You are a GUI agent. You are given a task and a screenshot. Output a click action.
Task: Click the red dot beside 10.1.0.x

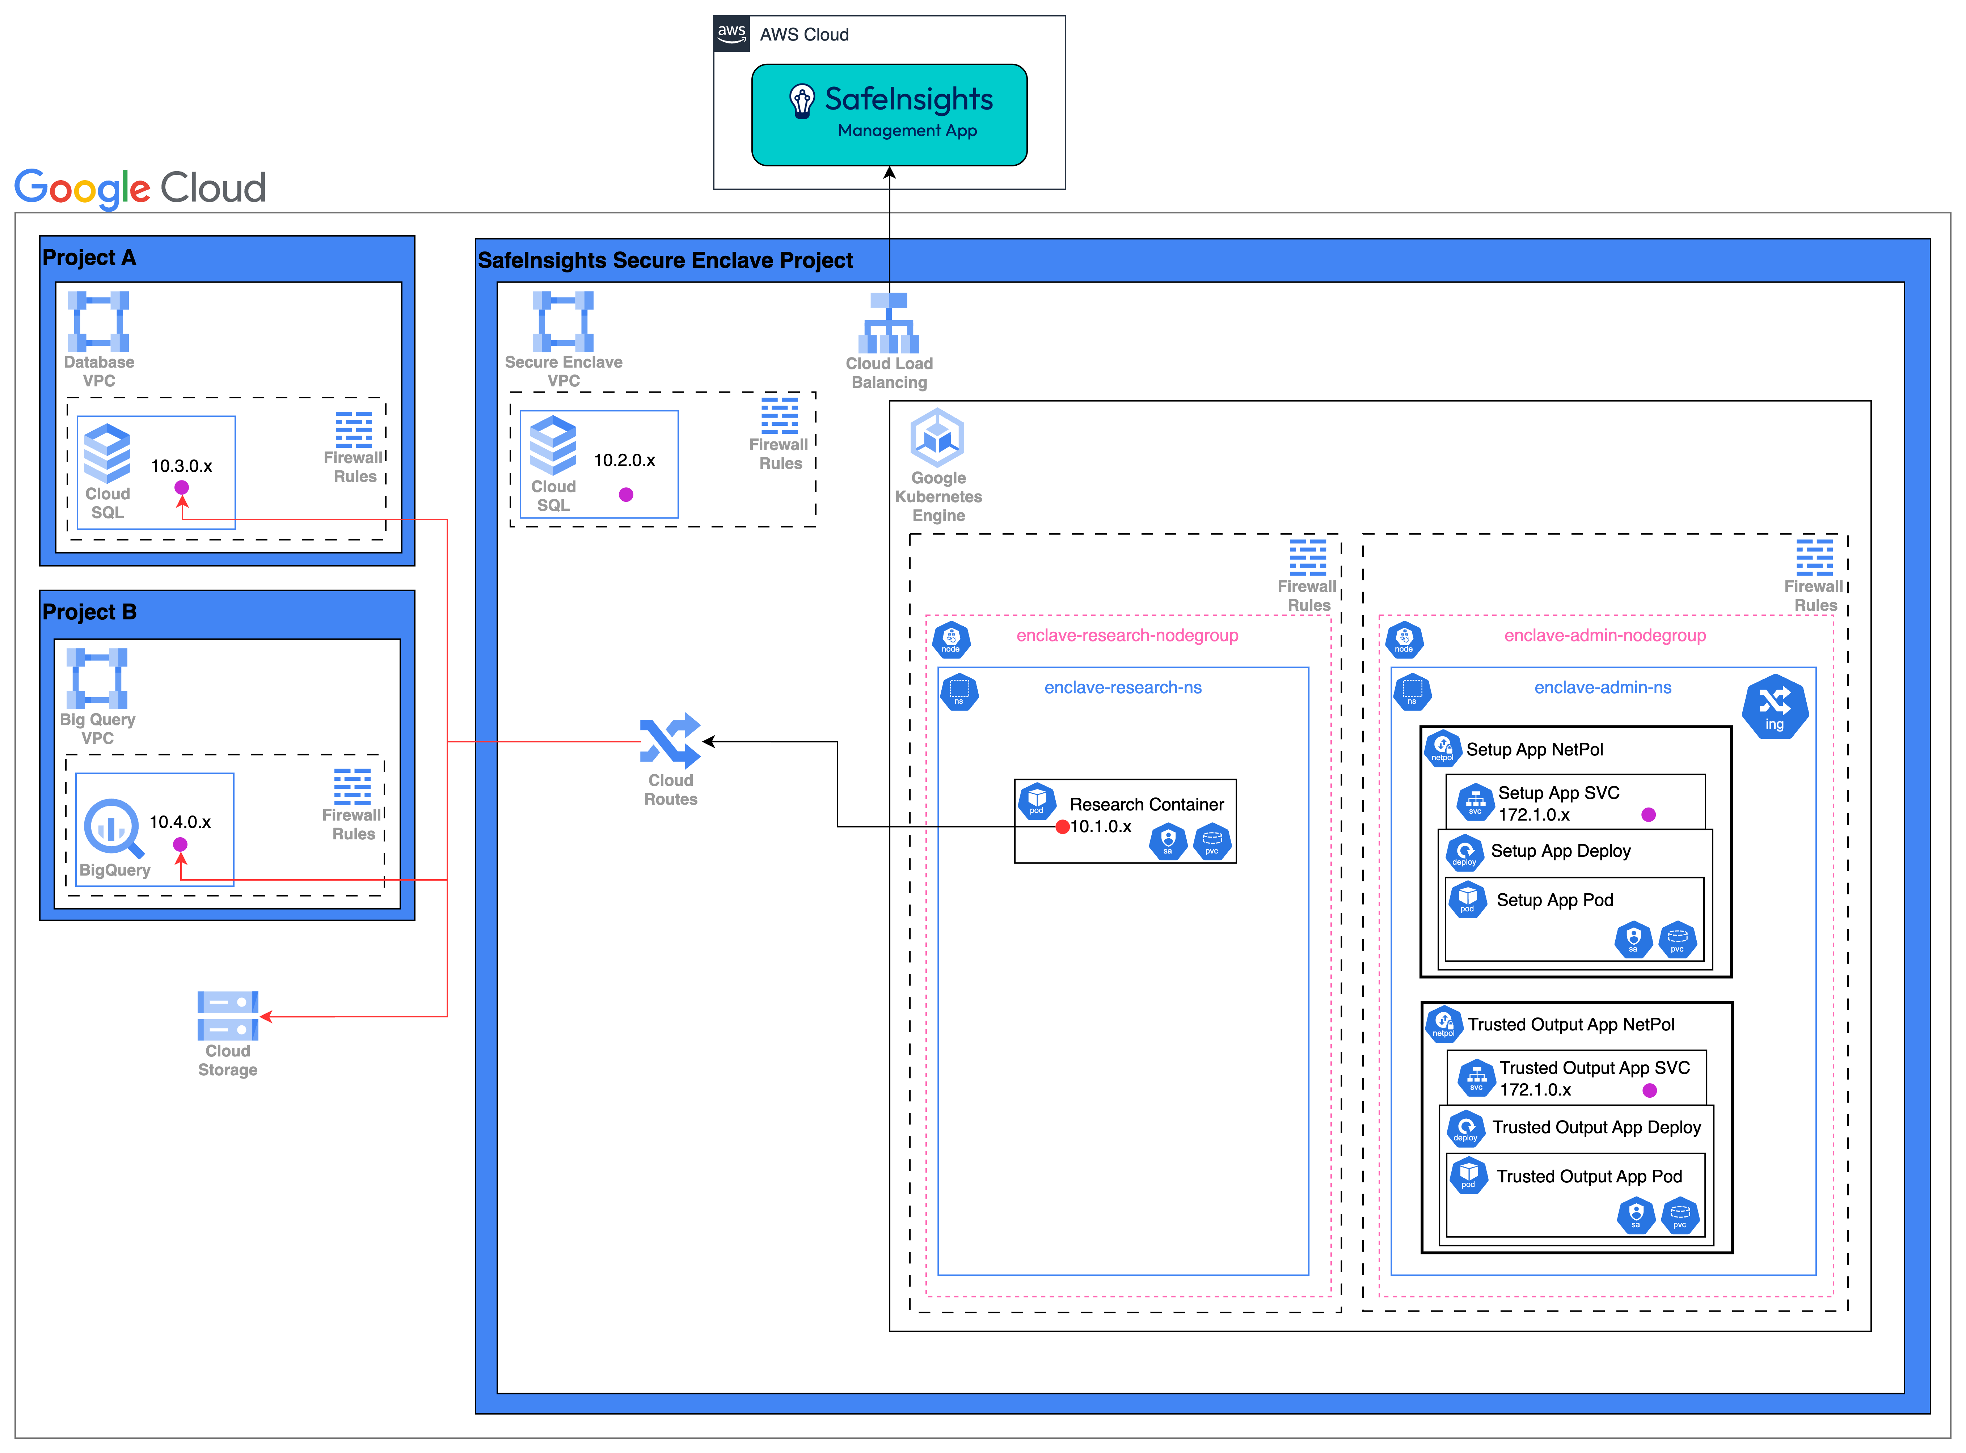point(1062,827)
